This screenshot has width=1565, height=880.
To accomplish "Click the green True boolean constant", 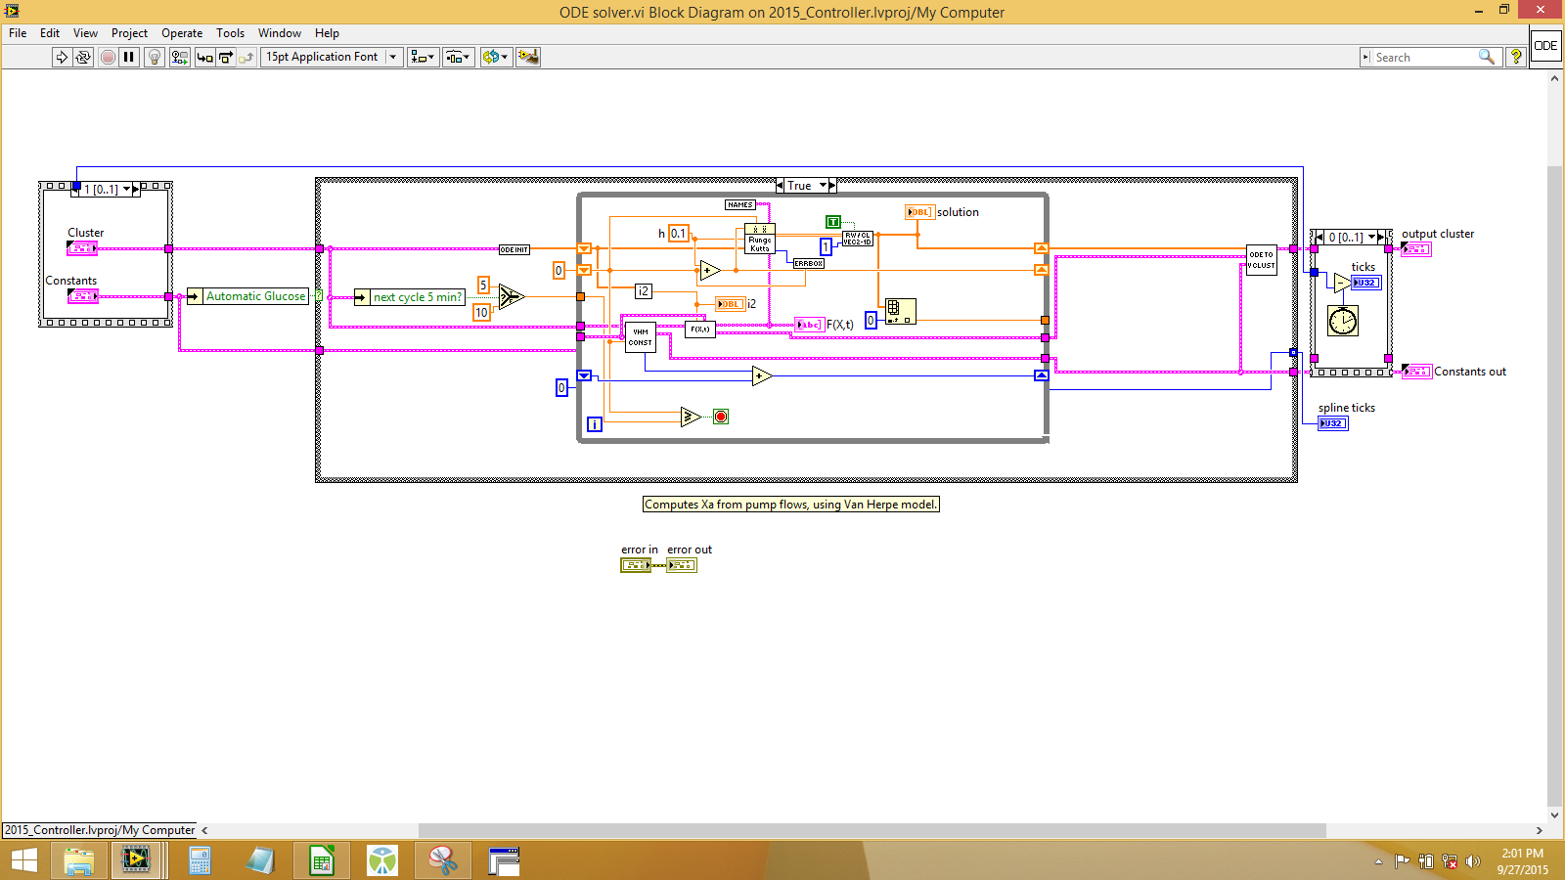I will click(x=833, y=222).
